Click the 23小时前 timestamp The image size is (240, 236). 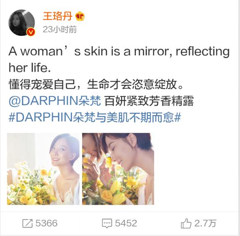60,29
